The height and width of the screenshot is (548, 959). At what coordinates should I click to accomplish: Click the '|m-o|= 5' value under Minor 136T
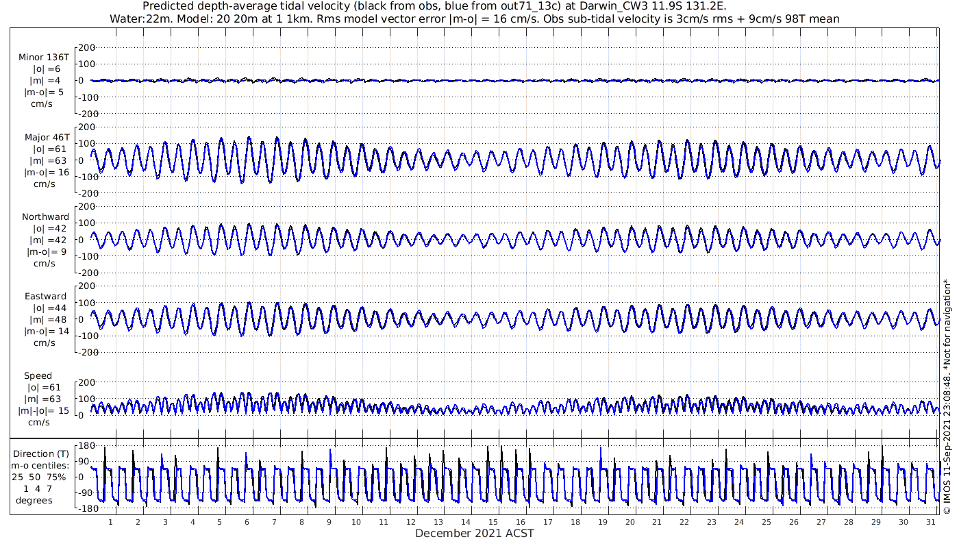[x=44, y=92]
